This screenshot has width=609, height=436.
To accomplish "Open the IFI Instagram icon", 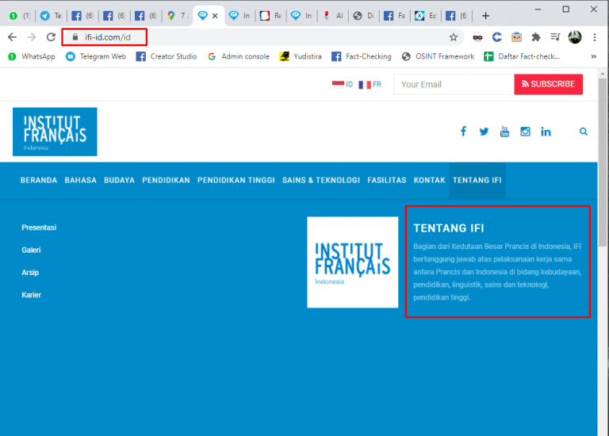I will [x=525, y=132].
